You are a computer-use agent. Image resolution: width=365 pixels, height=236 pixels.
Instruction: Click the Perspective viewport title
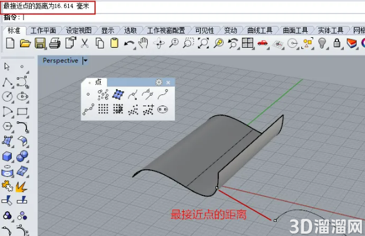tap(60, 60)
